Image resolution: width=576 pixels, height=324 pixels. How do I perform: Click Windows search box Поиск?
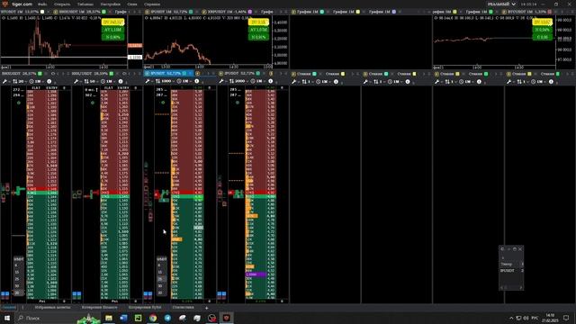(46, 318)
